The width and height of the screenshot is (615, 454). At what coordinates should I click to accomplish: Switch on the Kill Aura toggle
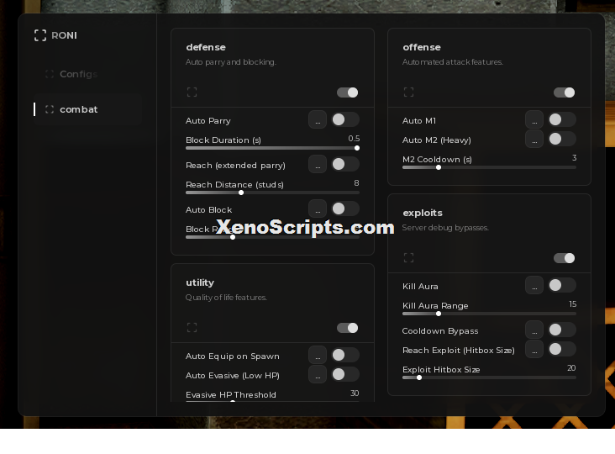[562, 285]
